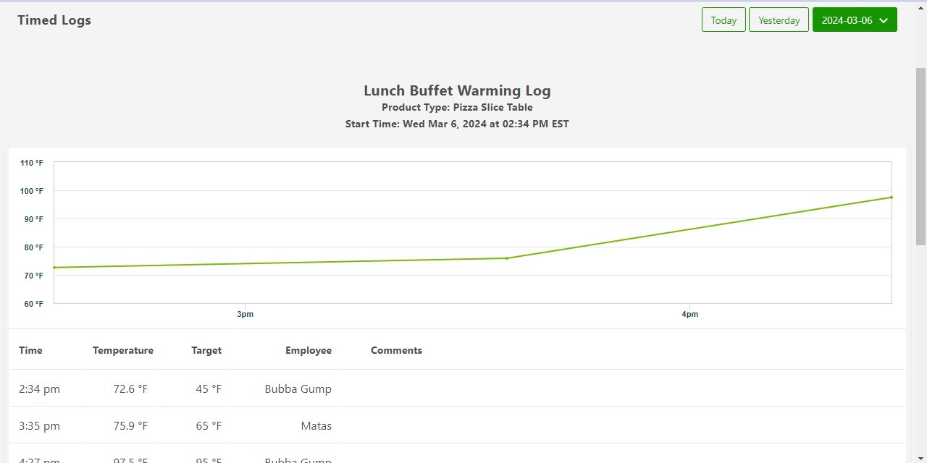Select the 2:34 pm log row
This screenshot has width=927, height=463.
40,389
